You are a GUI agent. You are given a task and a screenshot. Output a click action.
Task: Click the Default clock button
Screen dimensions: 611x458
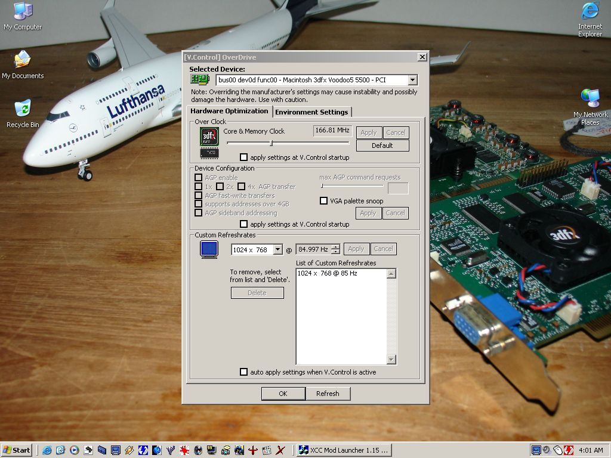pos(382,146)
